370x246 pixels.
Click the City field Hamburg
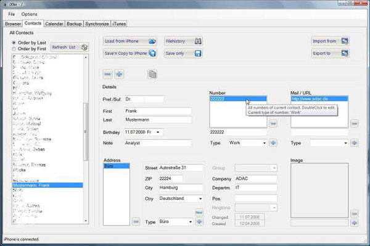(181, 188)
